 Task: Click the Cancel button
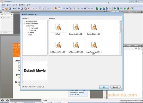click(115, 87)
